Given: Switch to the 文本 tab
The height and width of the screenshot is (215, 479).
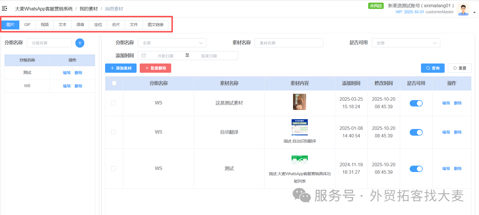Looking at the screenshot, I should tap(63, 25).
